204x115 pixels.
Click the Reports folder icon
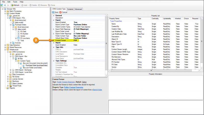(8, 88)
